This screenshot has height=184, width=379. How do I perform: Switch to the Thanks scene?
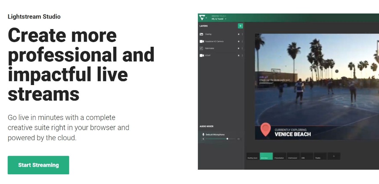click(x=320, y=156)
